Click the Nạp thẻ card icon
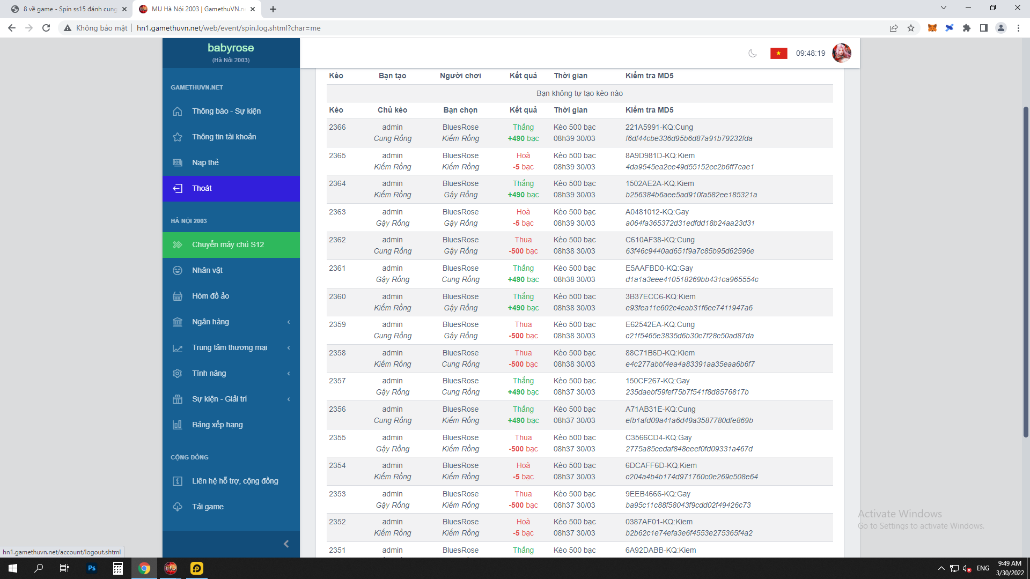This screenshot has width=1030, height=579. click(178, 162)
